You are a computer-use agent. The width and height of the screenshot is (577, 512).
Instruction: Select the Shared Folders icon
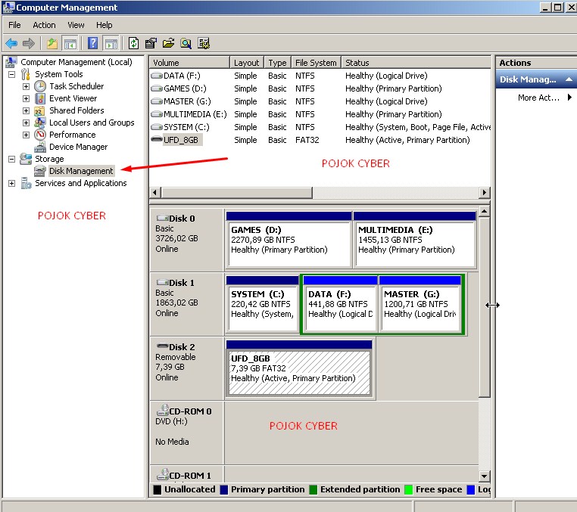click(x=39, y=110)
